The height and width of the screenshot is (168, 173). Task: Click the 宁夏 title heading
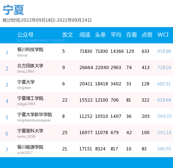tap(13, 10)
